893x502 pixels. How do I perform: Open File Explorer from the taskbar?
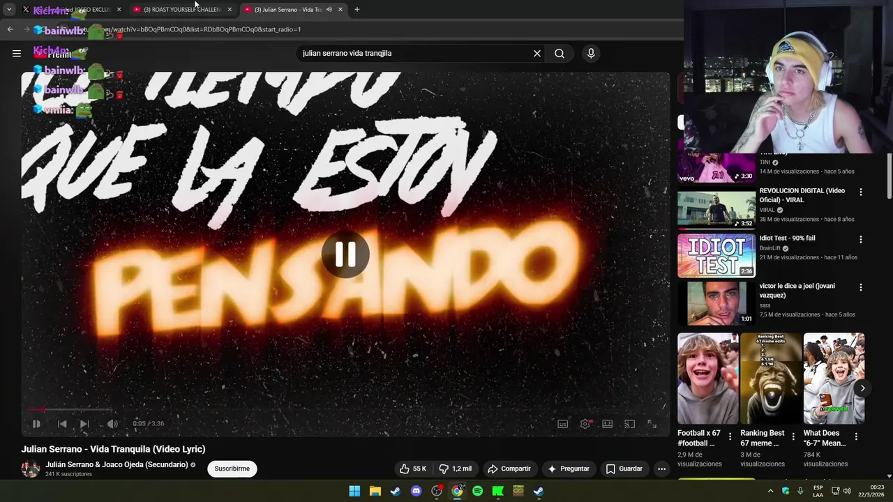[x=375, y=491]
